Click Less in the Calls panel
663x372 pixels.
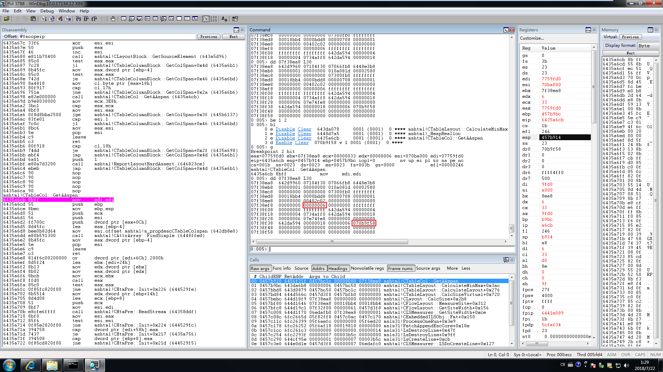coord(466,268)
